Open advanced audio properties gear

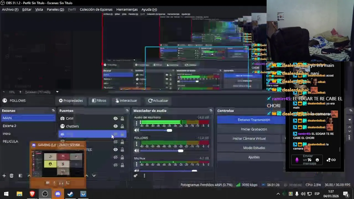tap(136, 176)
